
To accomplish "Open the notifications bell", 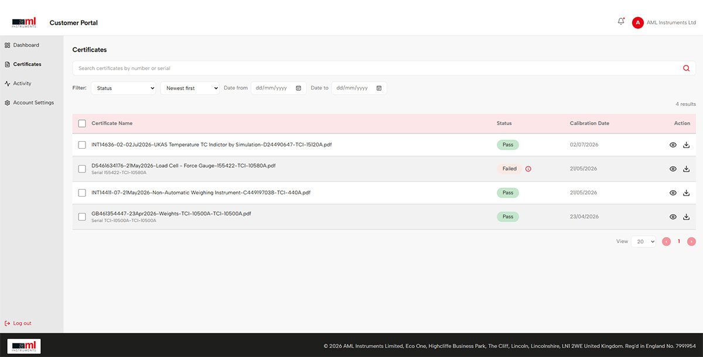I will (621, 22).
